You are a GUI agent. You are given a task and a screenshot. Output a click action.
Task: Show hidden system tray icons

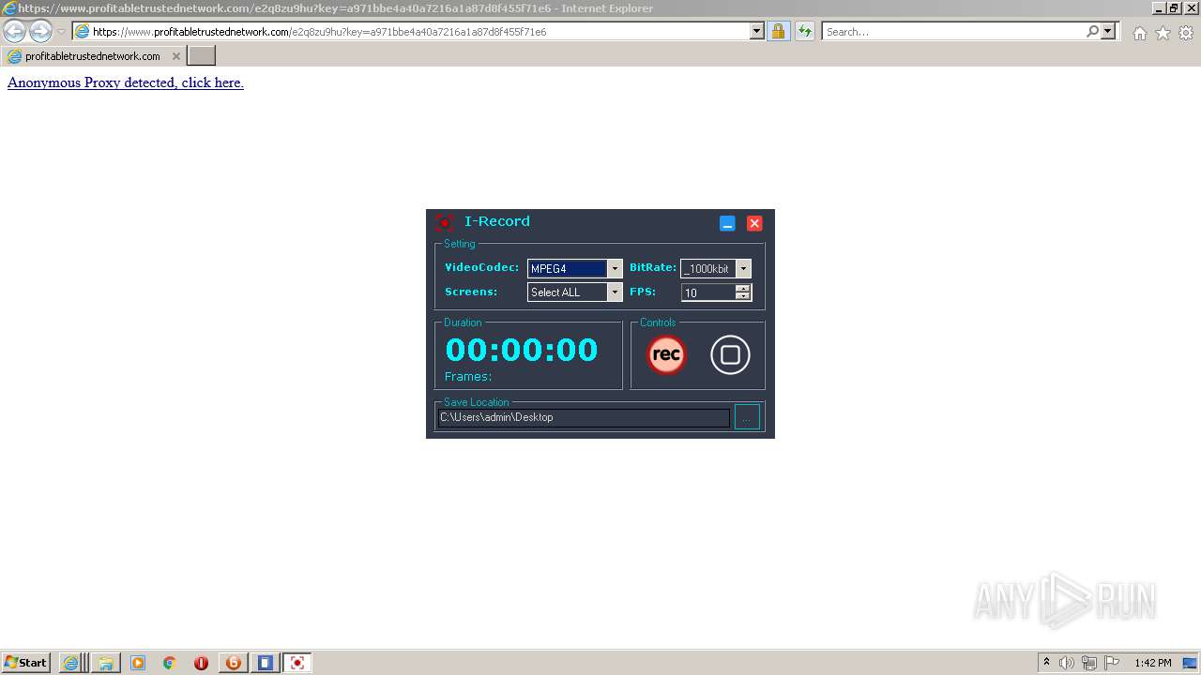[1046, 663]
